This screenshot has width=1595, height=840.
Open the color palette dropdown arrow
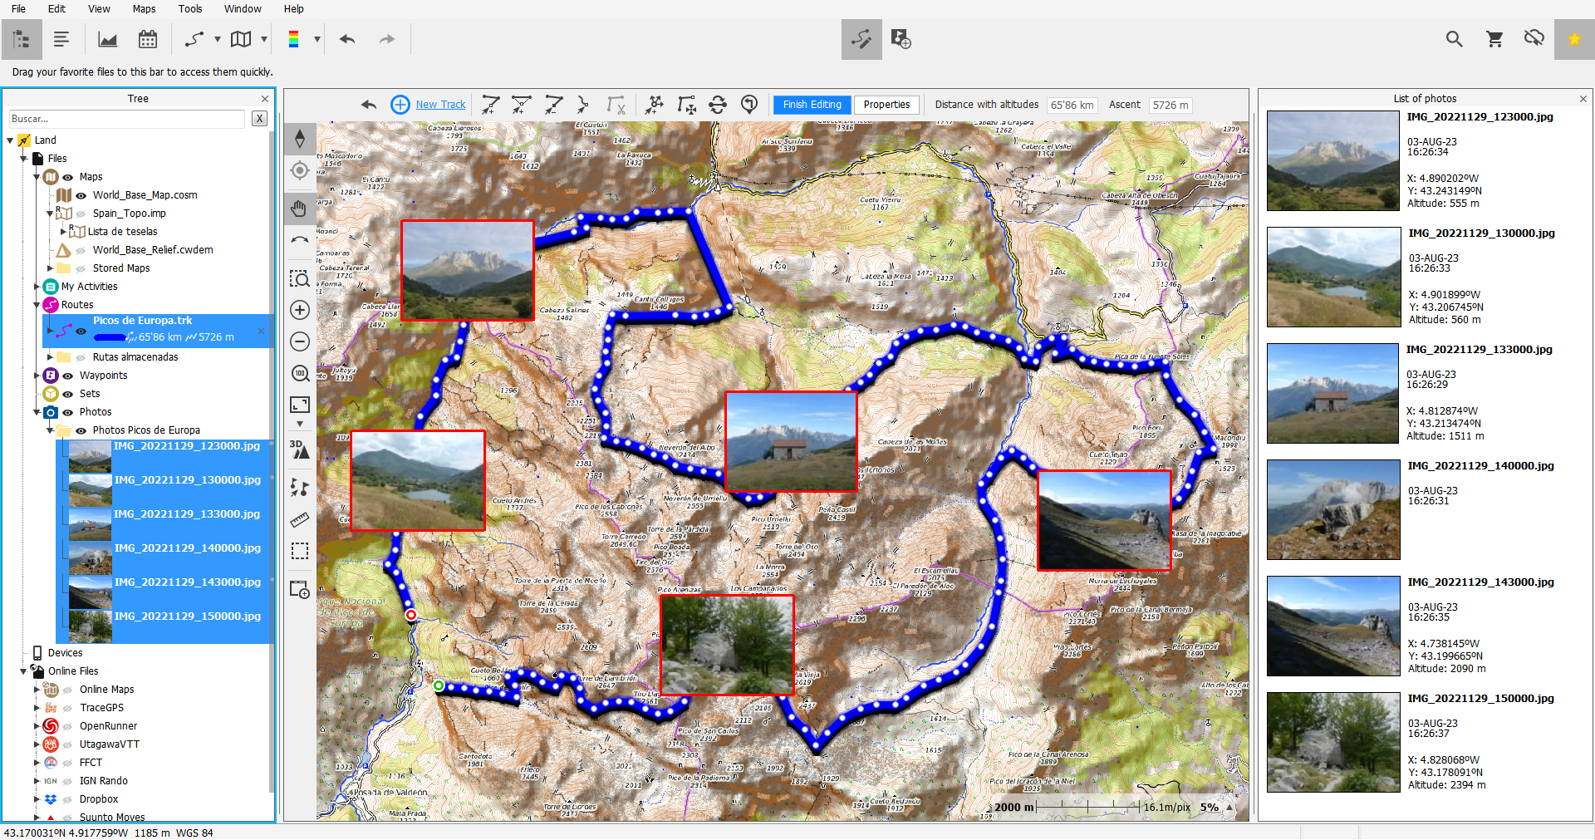pos(317,39)
